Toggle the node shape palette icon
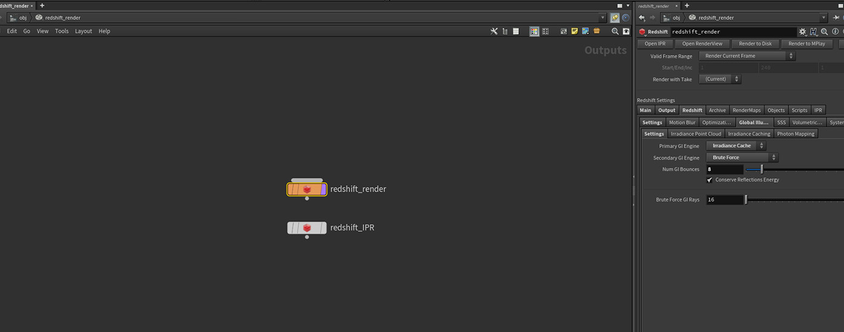 click(x=545, y=31)
